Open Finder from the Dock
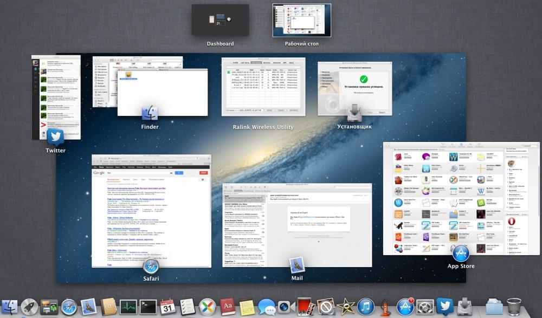This screenshot has height=318, width=542. (x=9, y=307)
